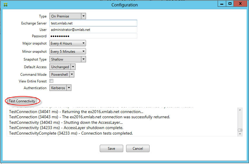Minimize the Configuration window
Viewport: 249px width, 164px height.
coord(222,3)
